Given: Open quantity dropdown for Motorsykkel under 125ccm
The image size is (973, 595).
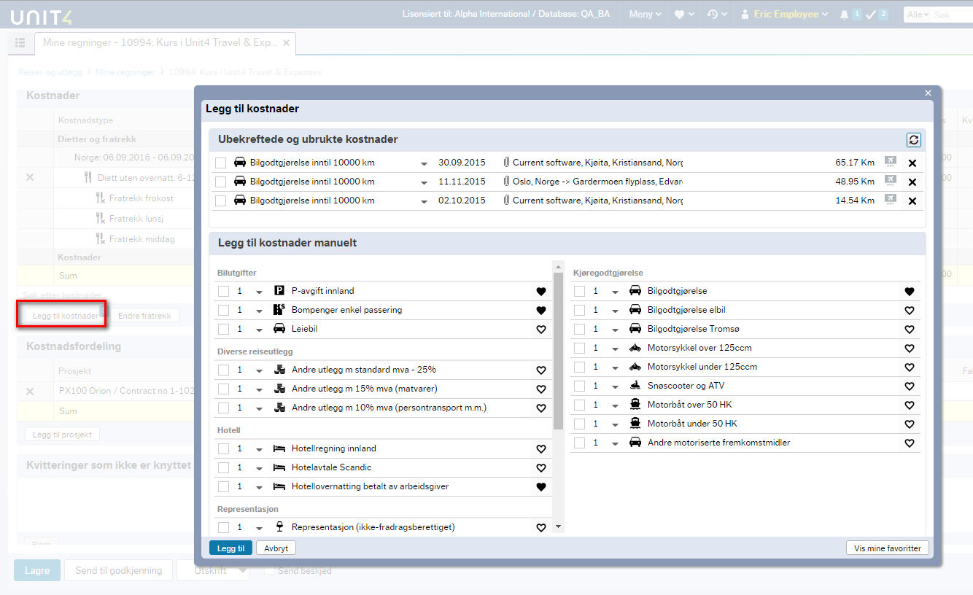Looking at the screenshot, I should [615, 367].
